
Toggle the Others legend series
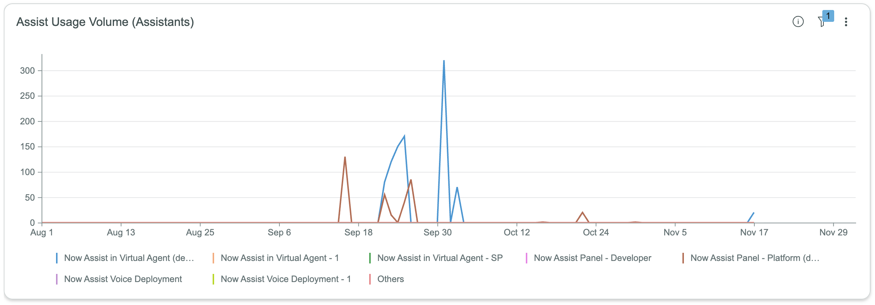(387, 279)
